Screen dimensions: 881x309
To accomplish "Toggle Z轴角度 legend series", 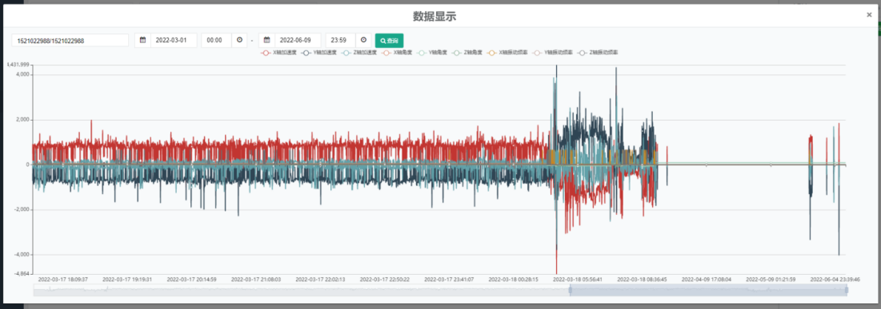I will pyautogui.click(x=467, y=53).
